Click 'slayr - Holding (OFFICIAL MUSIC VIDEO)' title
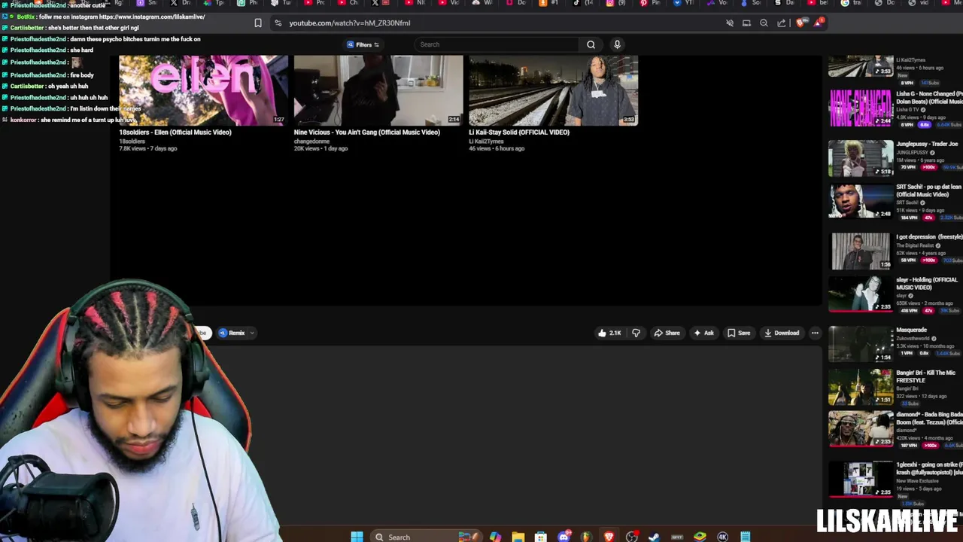 [926, 284]
